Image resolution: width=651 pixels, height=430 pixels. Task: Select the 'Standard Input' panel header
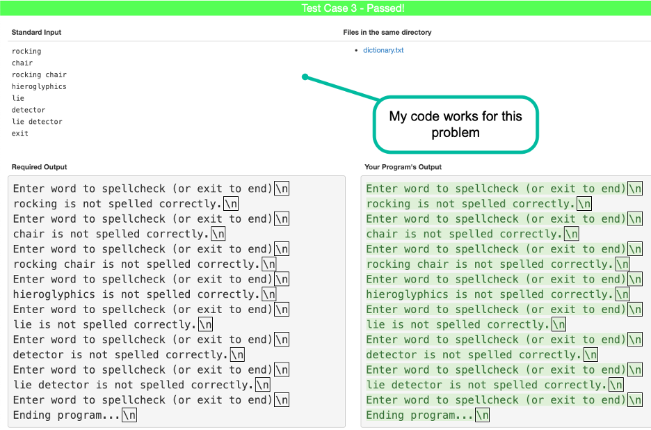click(x=36, y=32)
